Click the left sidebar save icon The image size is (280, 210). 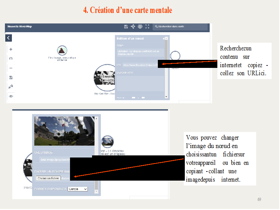(11, 77)
